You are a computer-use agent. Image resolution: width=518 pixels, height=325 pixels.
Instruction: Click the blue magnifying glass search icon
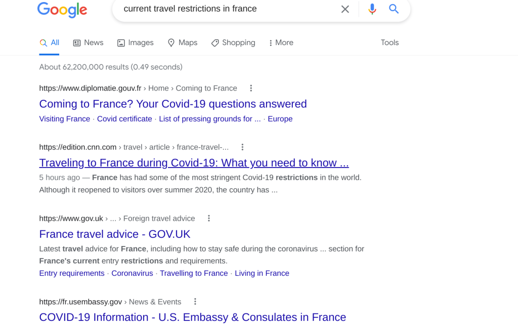tap(394, 9)
